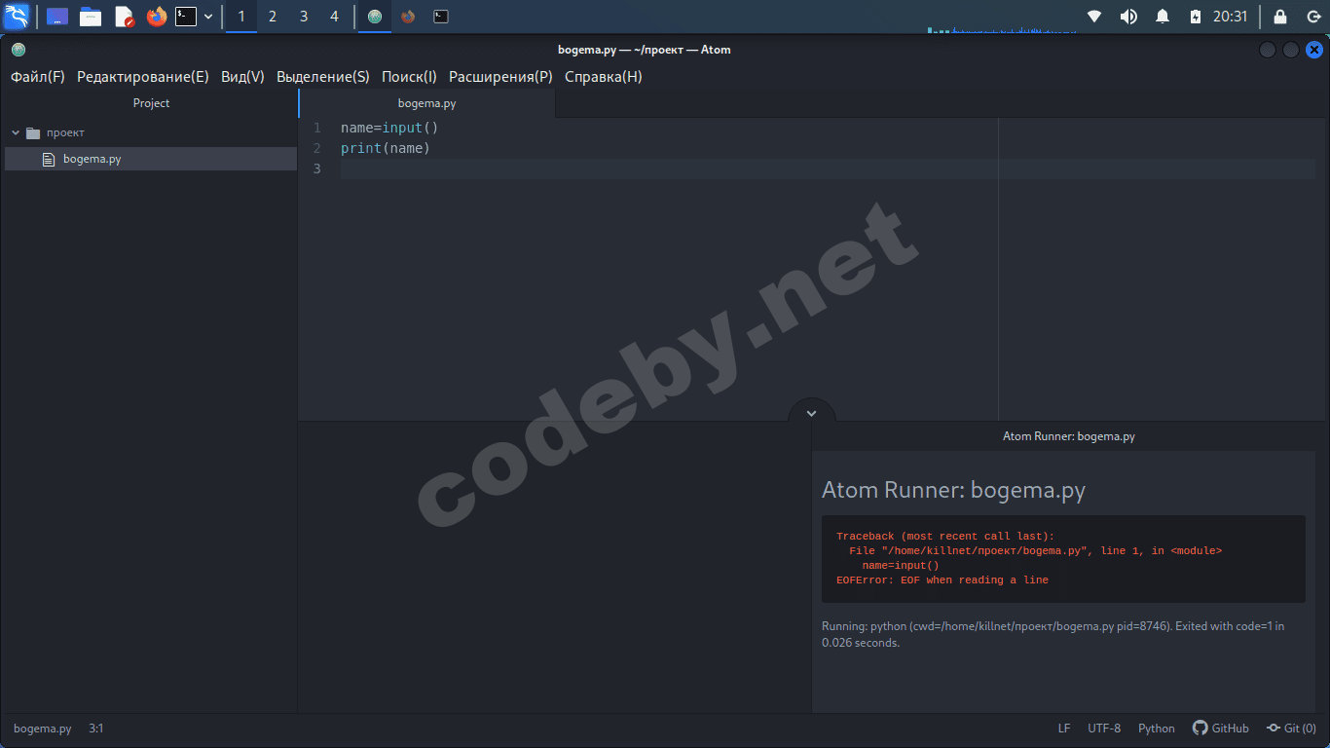The width and height of the screenshot is (1330, 748).
Task: Open the terminal emulator launcher
Action: (x=186, y=17)
